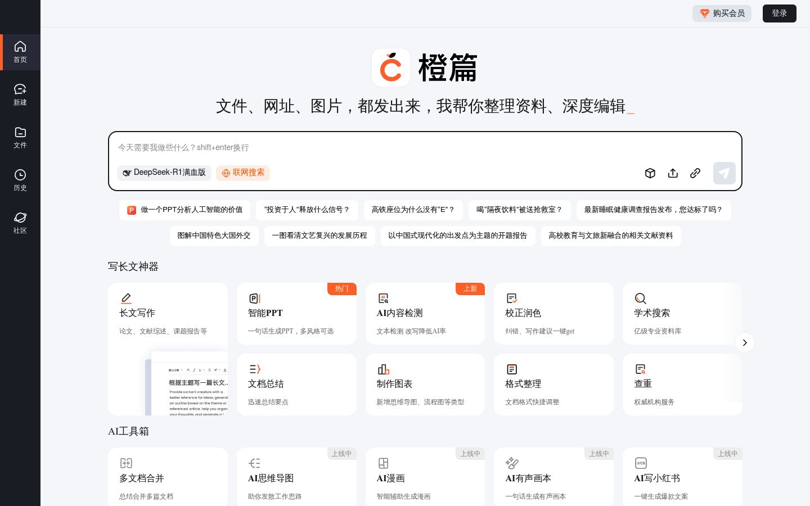
Task: Click the cube icon in the input box
Action: coord(650,173)
